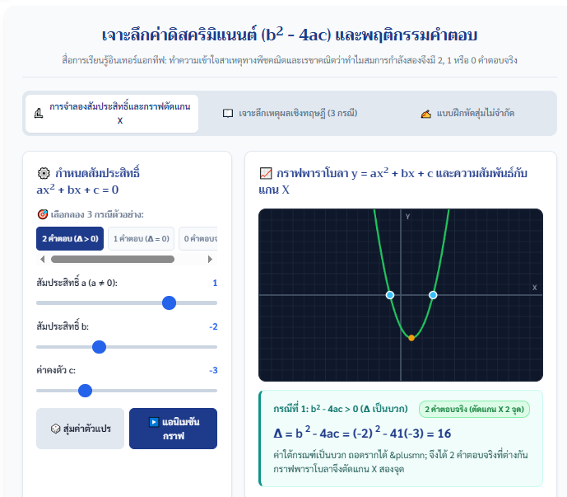Click the microscope icon on first tab
The width and height of the screenshot is (567, 497).
click(39, 114)
